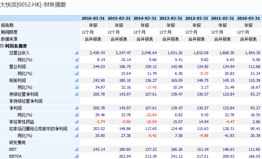Click the 报告期 row label
262x159 pixels.
point(7,25)
